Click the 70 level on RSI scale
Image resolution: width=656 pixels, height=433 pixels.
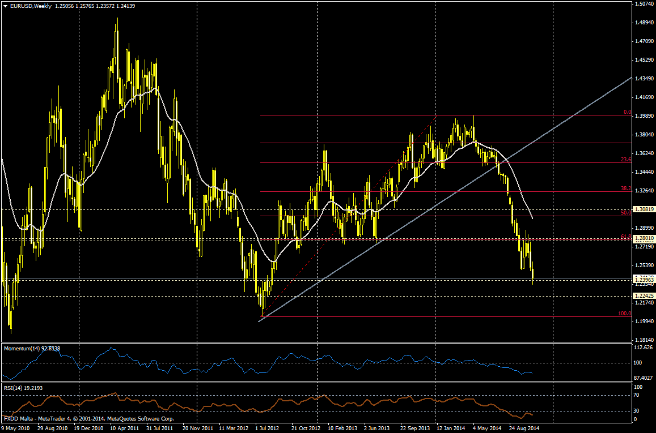click(637, 395)
